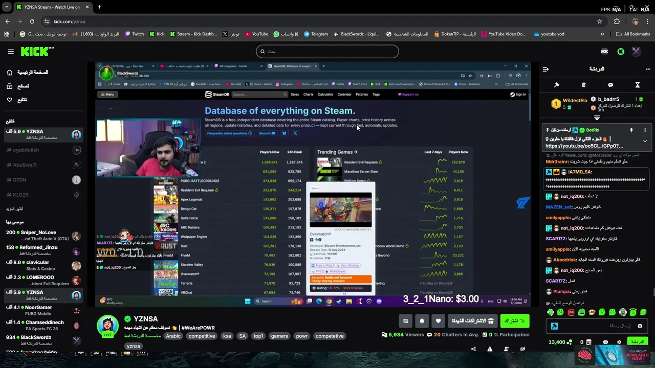Click the #WeArePOWR hashtag
The image size is (655, 368).
[x=198, y=328]
